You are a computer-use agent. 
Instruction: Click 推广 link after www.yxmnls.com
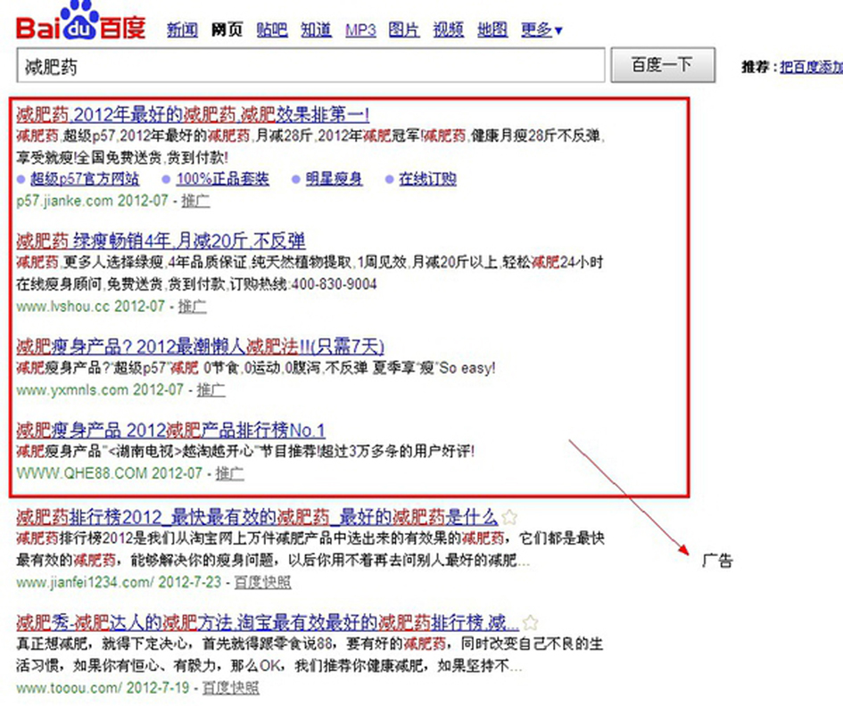pyautogui.click(x=211, y=390)
